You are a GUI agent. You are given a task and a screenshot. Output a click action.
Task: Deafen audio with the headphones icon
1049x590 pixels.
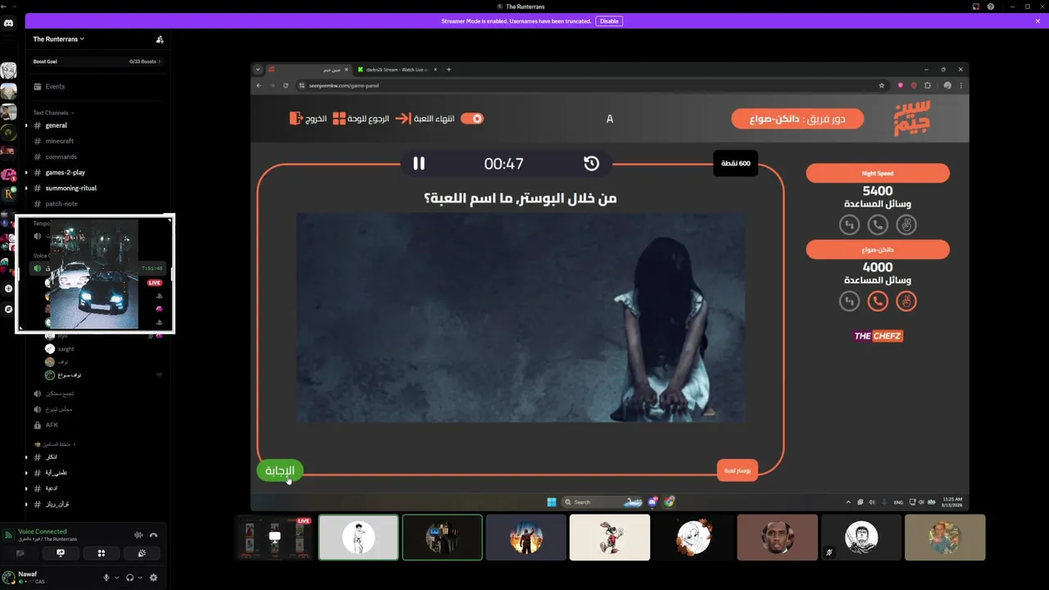(x=129, y=578)
